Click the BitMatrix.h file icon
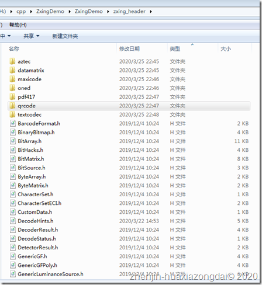 point(13,159)
